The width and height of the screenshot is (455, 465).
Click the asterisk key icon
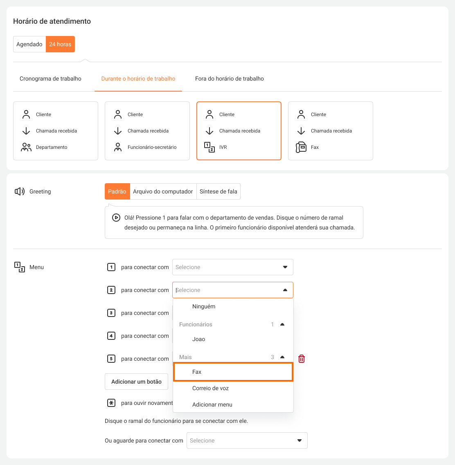111,403
